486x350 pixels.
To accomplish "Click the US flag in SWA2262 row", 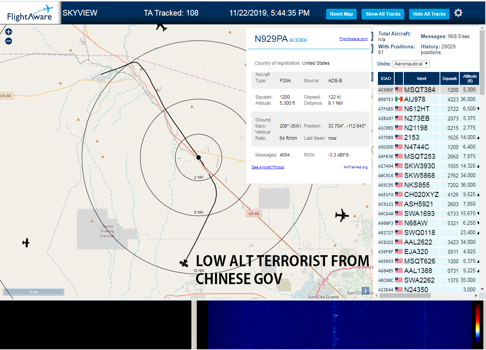I will tap(399, 280).
